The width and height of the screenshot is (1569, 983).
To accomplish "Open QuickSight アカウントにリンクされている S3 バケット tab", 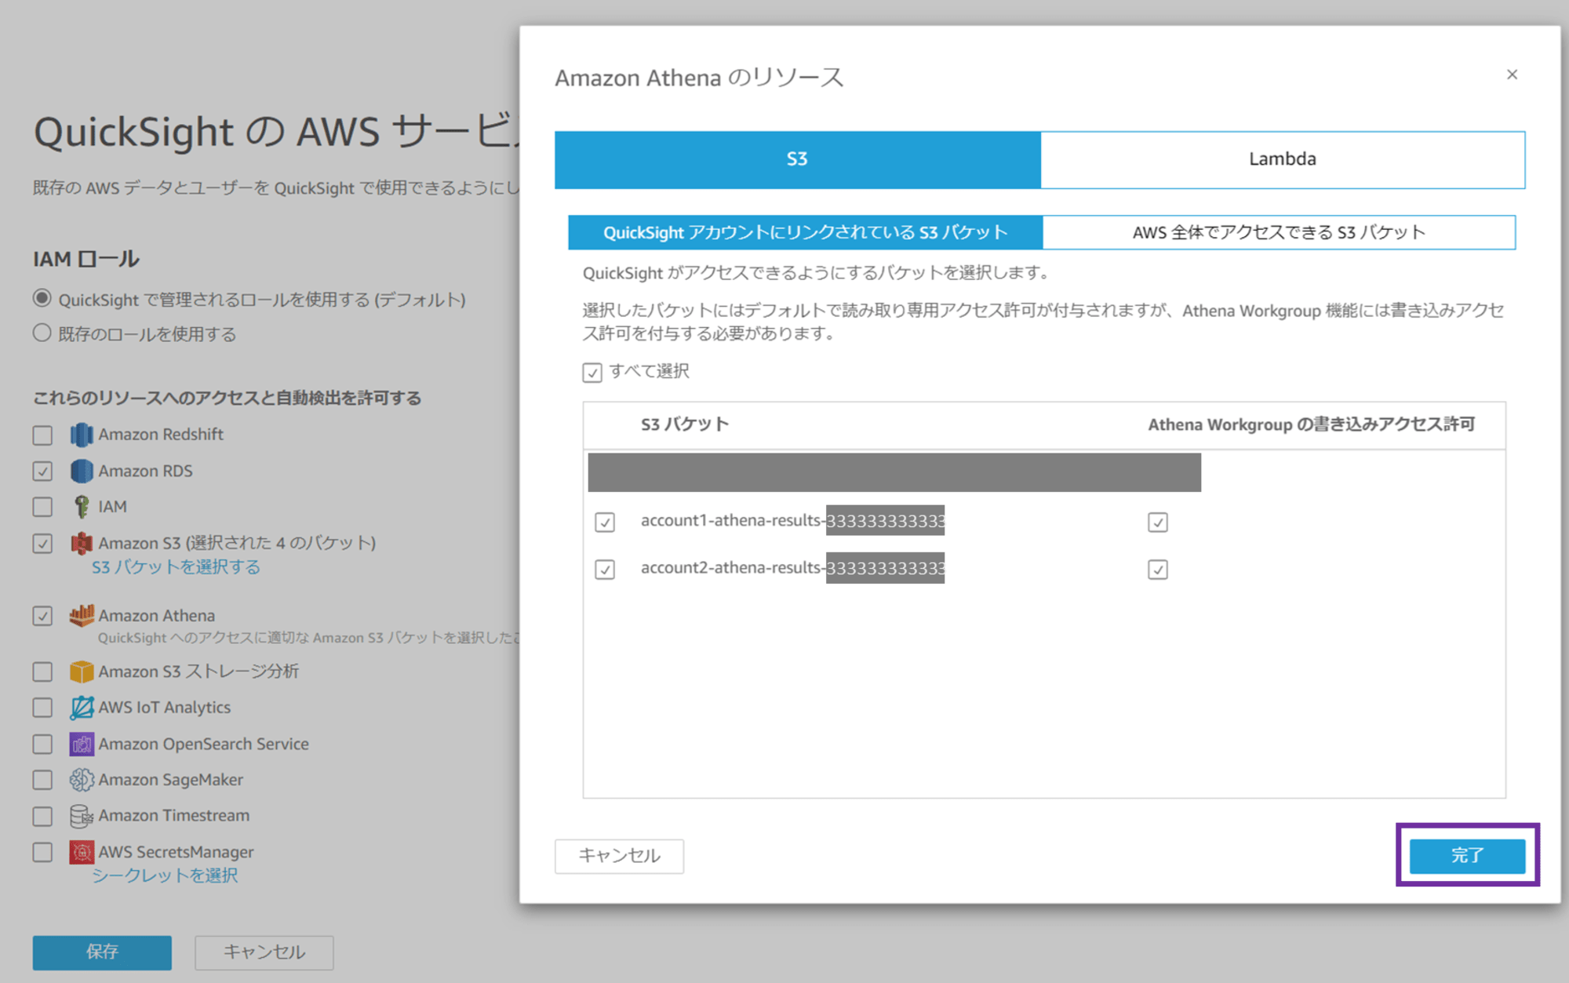I will point(806,233).
